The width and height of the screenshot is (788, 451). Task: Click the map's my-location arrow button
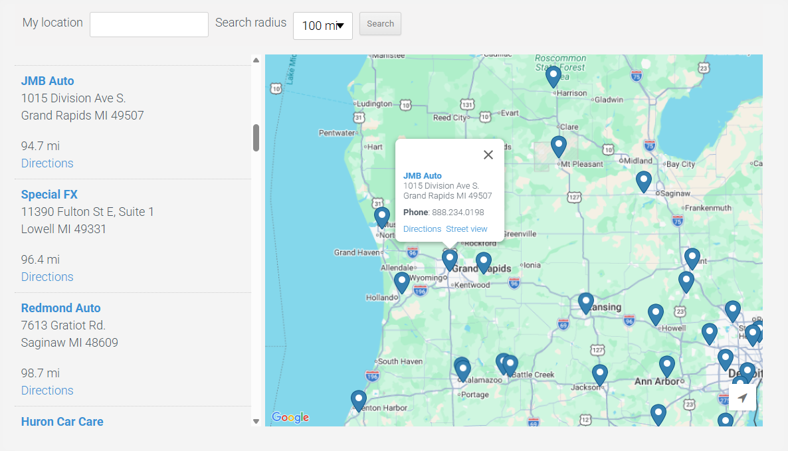pos(742,398)
